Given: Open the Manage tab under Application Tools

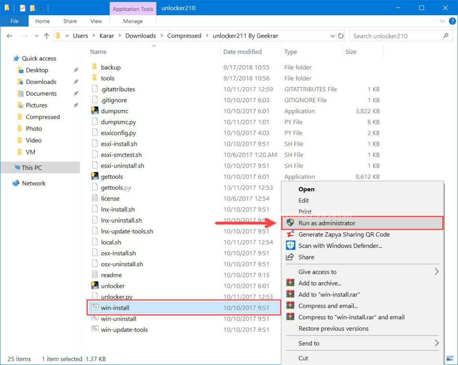Looking at the screenshot, I should [133, 21].
